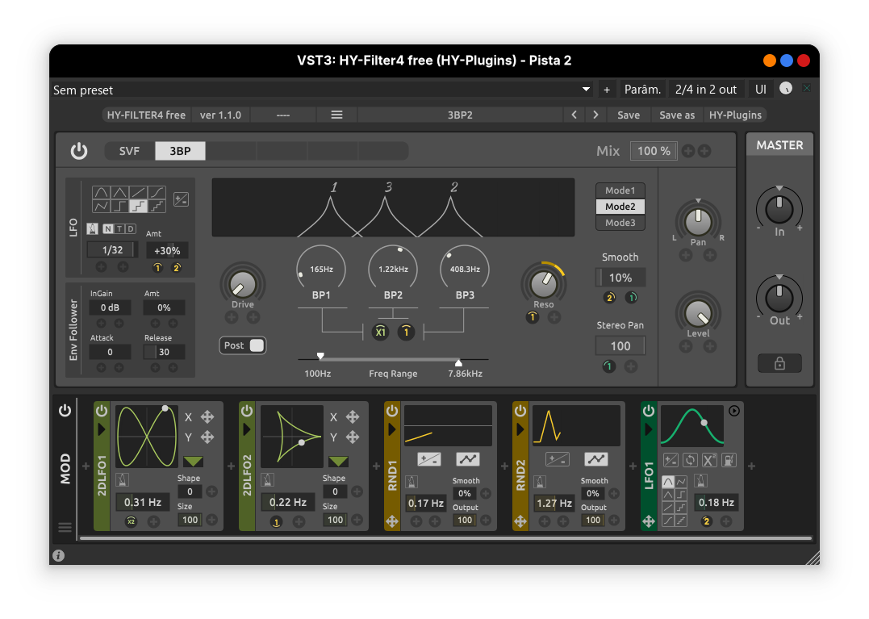Click the X squared curve icon in LFO1

pyautogui.click(x=708, y=460)
